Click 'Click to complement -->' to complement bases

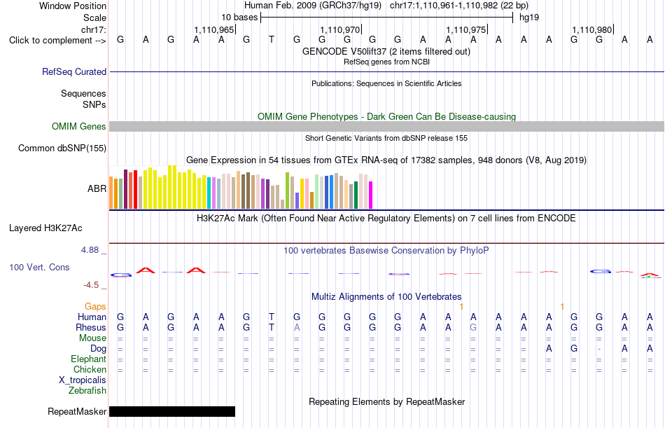tap(57, 41)
